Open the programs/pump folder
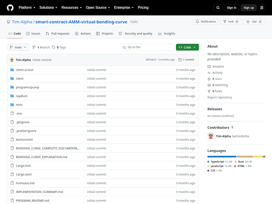The image size is (272, 204). [x=28, y=87]
